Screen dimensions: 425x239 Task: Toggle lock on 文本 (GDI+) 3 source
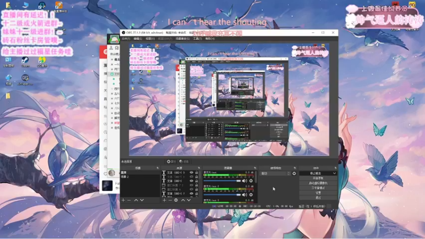[197, 172]
